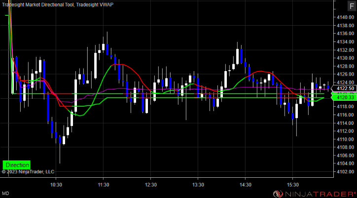Image resolution: width=357 pixels, height=198 pixels.
Task: Click the 4108.00 price axis label
Action: (x=346, y=147)
